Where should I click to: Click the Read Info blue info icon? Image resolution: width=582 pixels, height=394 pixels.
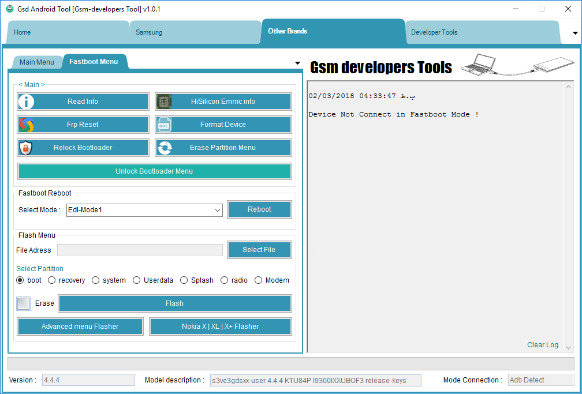(x=26, y=102)
